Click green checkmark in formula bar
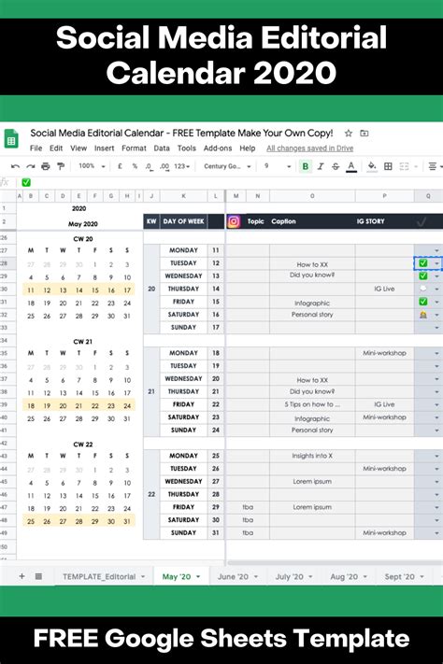Image resolution: width=443 pixels, height=664 pixels. click(26, 182)
